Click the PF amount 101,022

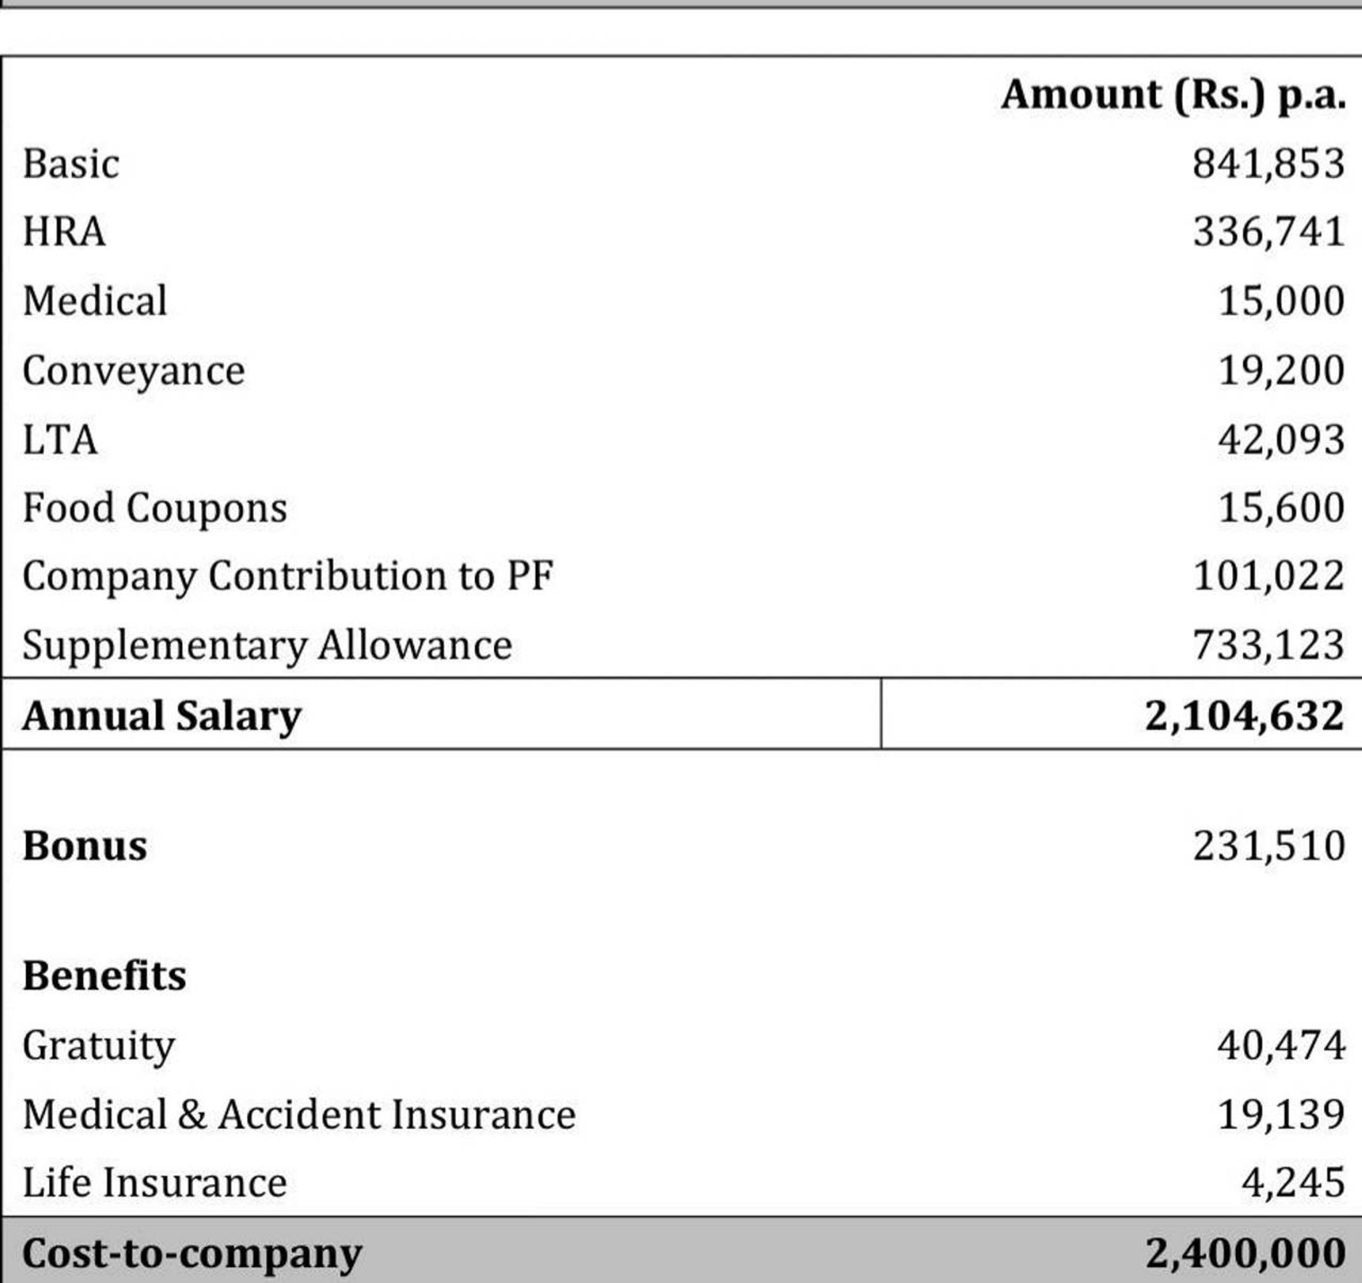point(1268,576)
